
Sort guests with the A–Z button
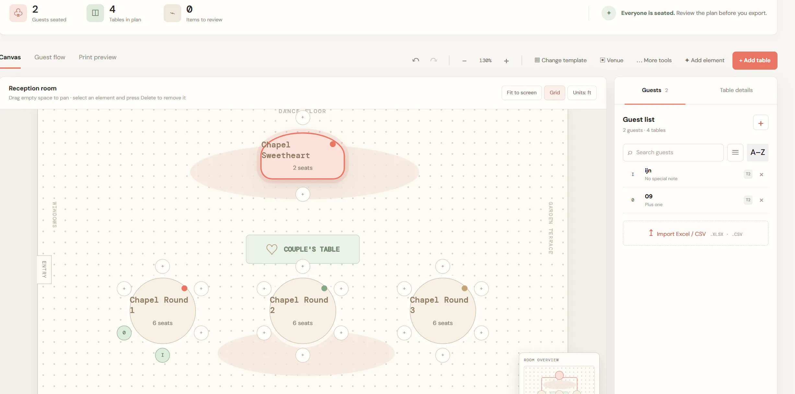758,152
